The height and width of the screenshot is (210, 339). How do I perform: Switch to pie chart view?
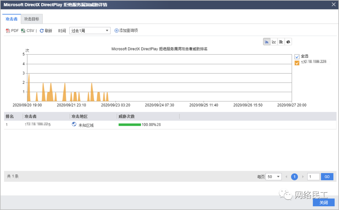288,42
